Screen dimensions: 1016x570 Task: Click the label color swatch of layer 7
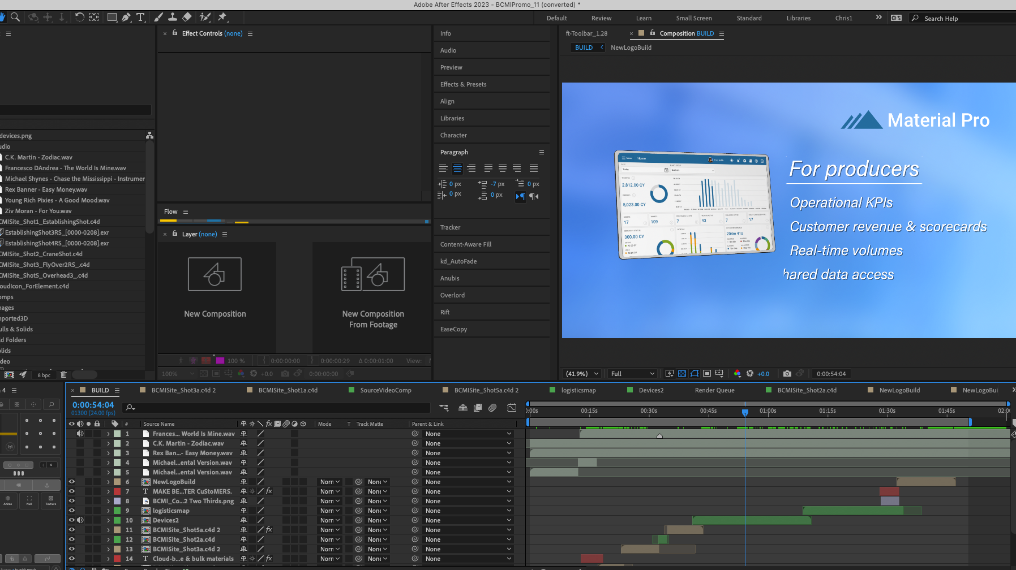pos(117,491)
